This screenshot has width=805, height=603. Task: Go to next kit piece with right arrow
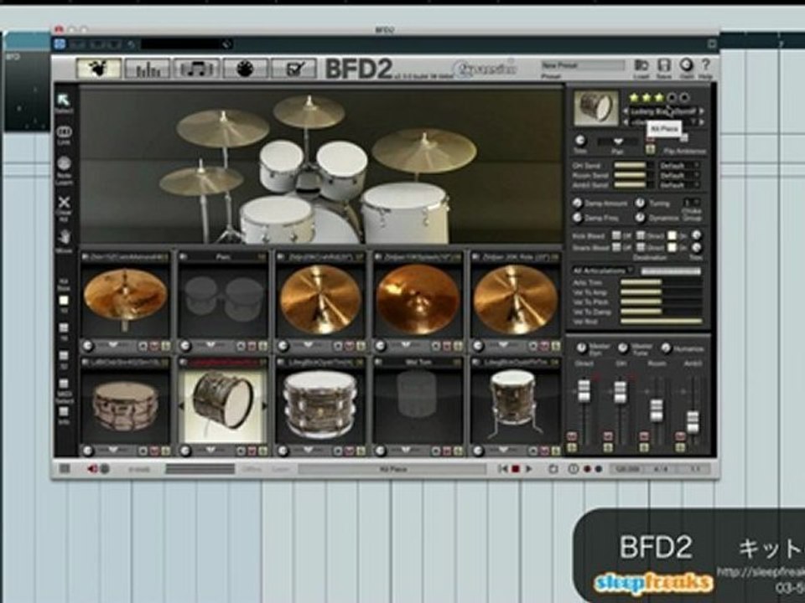[702, 111]
